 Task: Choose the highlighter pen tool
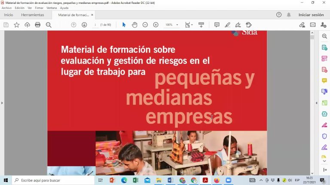click(227, 25)
